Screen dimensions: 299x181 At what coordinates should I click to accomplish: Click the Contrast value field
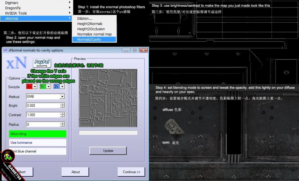tap(43, 115)
